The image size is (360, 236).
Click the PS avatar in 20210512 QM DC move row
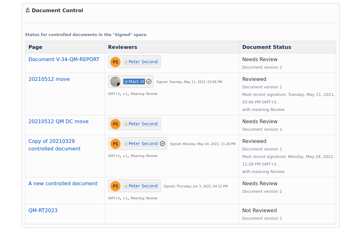click(115, 124)
